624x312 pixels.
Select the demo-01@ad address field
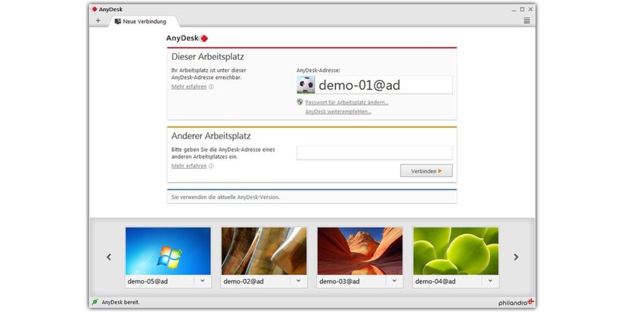(x=374, y=84)
